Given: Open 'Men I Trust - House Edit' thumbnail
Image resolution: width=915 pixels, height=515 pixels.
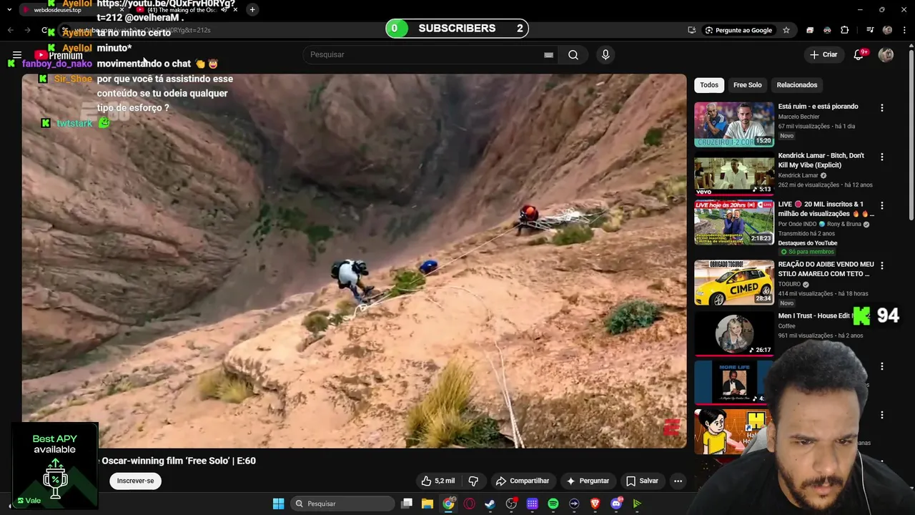Looking at the screenshot, I should coord(734,334).
